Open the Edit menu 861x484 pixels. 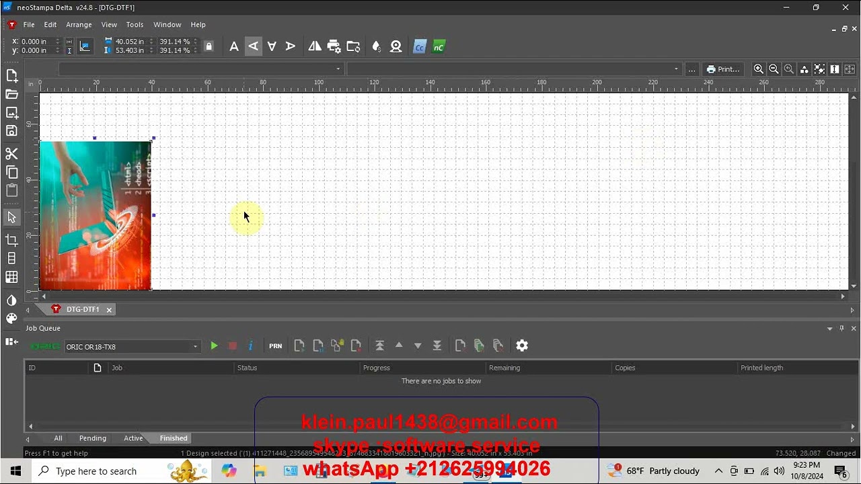pos(50,25)
